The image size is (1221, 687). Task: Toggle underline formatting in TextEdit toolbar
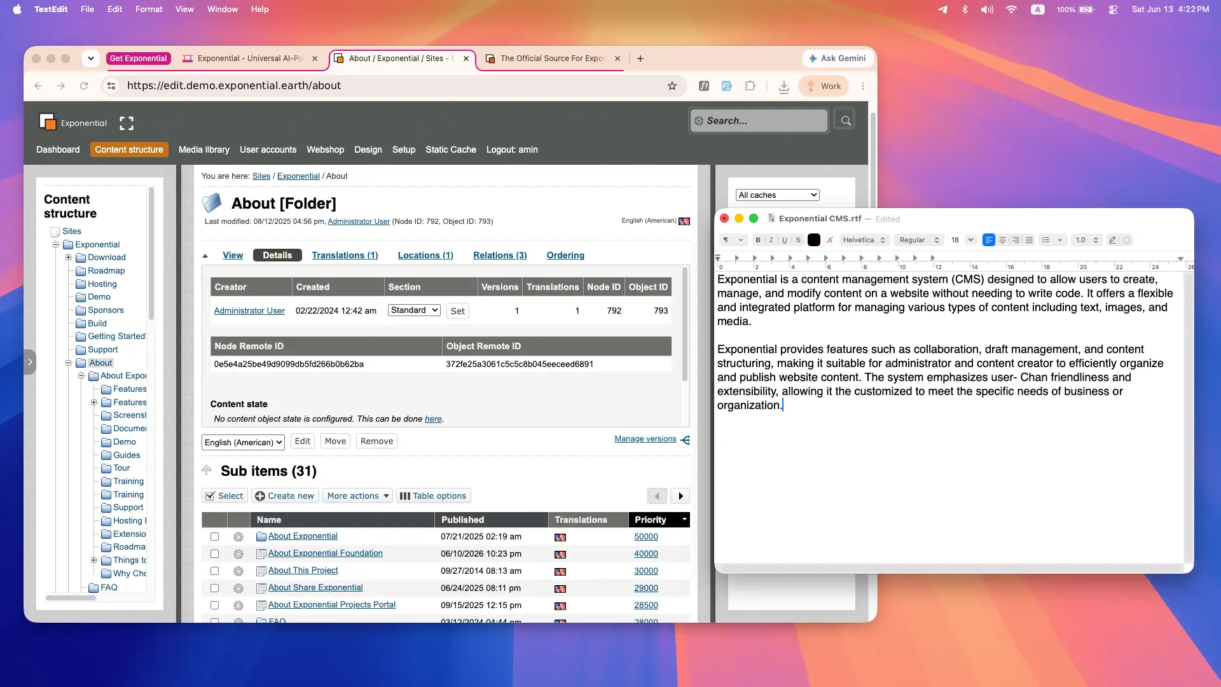pos(785,240)
